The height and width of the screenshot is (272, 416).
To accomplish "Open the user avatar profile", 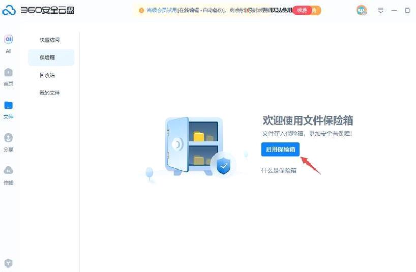I will tap(362, 10).
